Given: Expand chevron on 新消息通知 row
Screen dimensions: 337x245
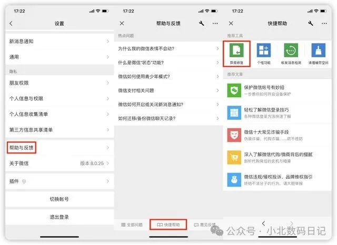Looking at the screenshot, I should pyautogui.click(x=108, y=41).
